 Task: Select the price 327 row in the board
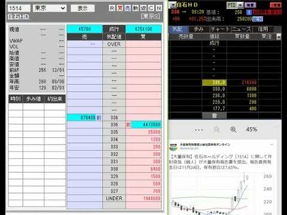click(114, 191)
